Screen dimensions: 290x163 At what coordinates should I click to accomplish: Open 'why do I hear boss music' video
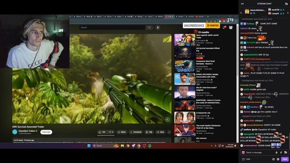tap(184, 92)
